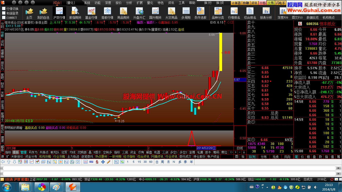
Task: Click the four-way move arrows icon
Action: pyautogui.click(x=103, y=162)
